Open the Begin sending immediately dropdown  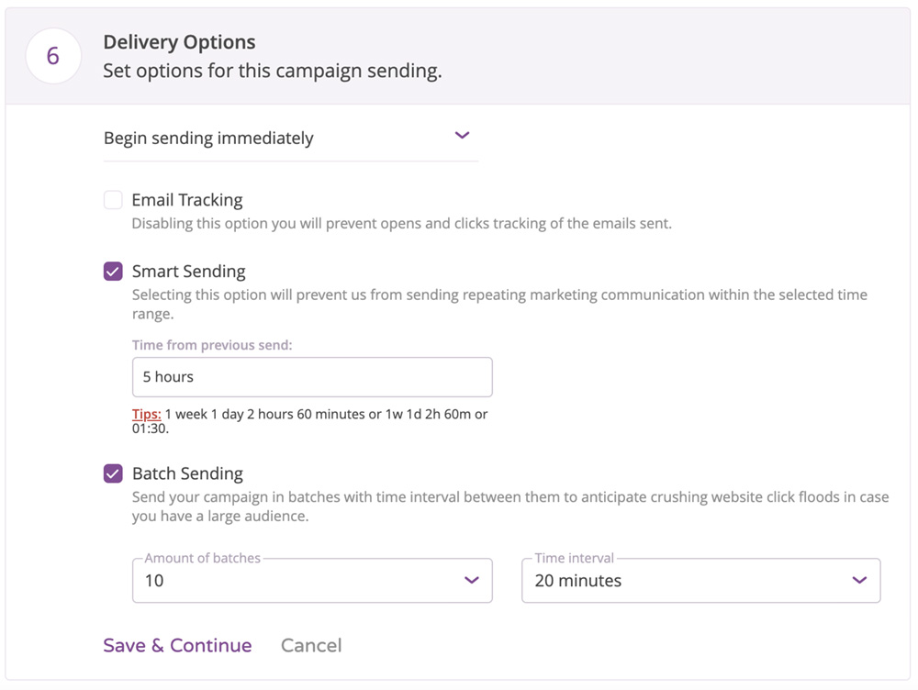click(x=290, y=139)
